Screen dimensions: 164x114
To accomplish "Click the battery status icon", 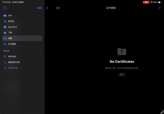I will tap(160, 2).
